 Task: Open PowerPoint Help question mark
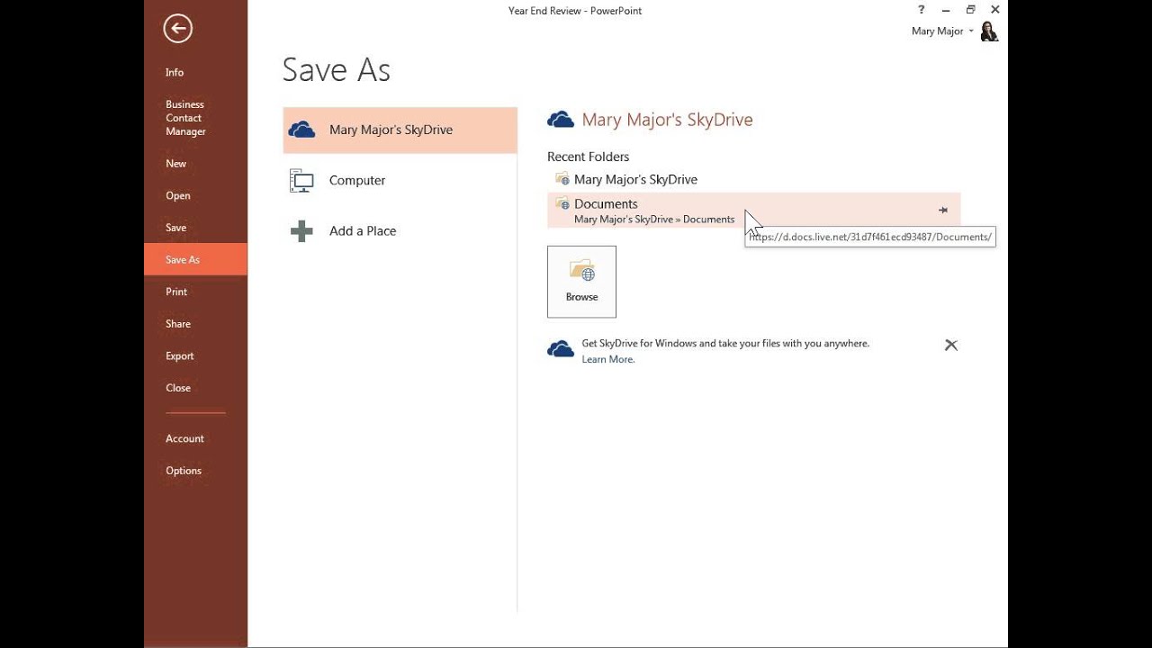pos(922,10)
